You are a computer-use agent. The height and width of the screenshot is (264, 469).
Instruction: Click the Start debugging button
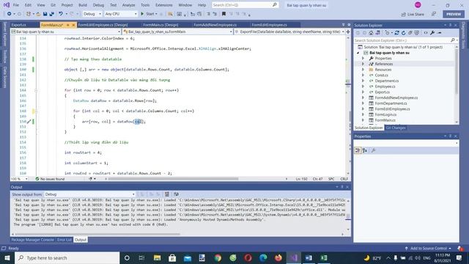point(148,14)
